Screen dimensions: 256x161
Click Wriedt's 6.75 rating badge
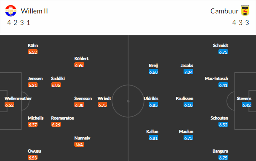point(102,105)
